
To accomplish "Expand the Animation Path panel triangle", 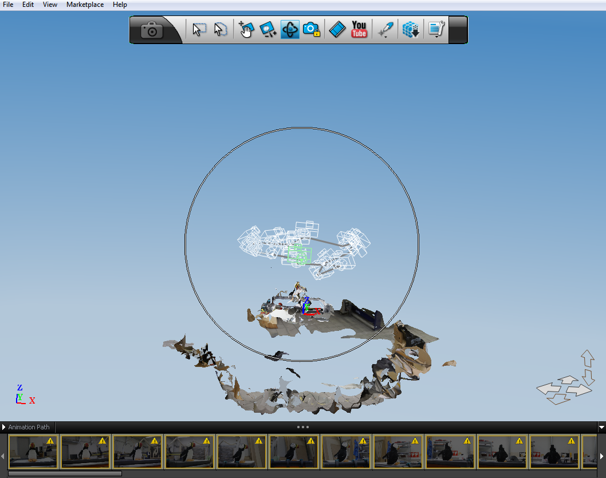I will click(x=3, y=427).
